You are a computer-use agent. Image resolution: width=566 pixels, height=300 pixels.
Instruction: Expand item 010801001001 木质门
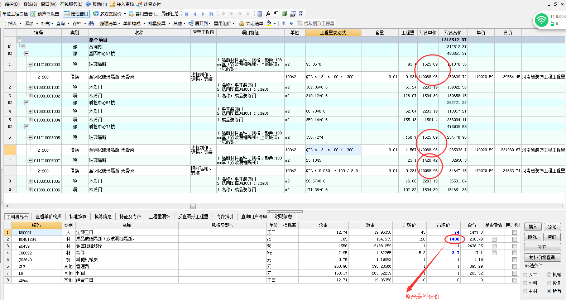click(30, 87)
